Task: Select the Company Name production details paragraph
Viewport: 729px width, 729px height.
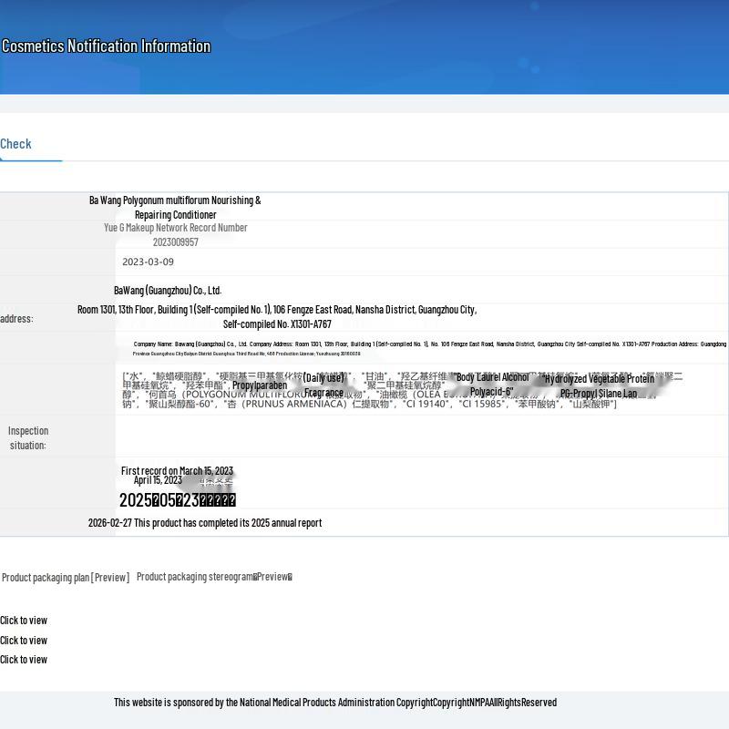Action: tap(429, 348)
